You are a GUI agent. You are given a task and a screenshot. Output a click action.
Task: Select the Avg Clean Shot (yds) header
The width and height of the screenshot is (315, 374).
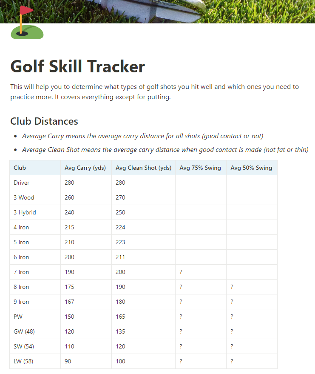point(143,168)
